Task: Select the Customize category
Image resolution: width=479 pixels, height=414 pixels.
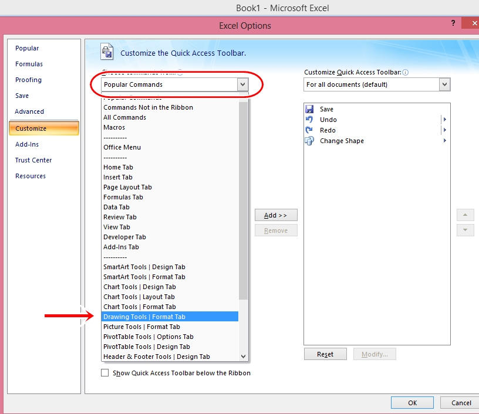Action: click(44, 128)
